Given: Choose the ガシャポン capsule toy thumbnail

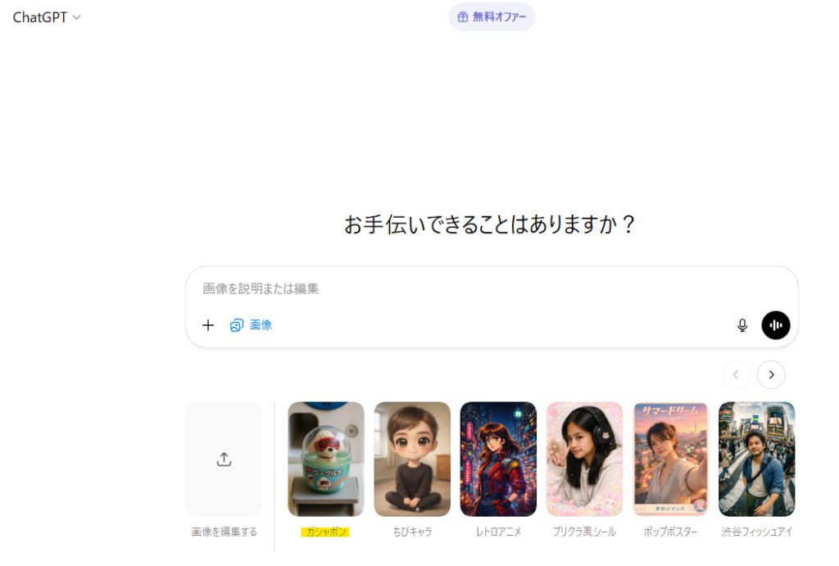Looking at the screenshot, I should coord(326,459).
